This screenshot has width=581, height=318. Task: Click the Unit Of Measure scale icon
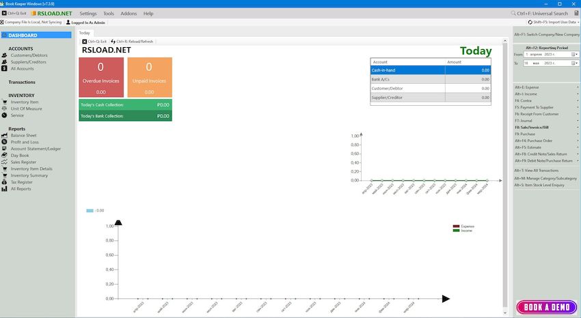click(5, 109)
